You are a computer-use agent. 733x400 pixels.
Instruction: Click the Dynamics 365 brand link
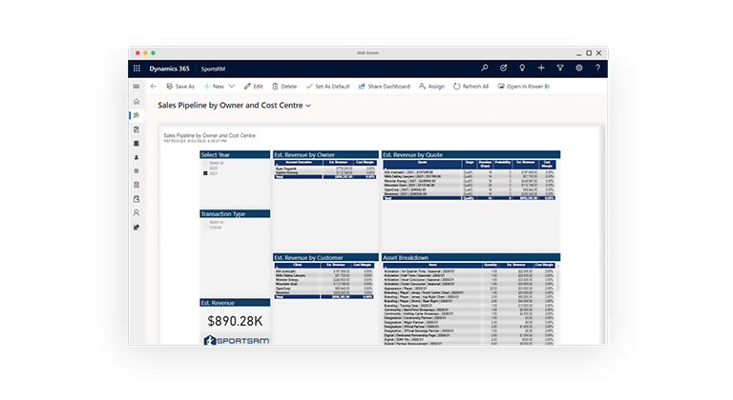(169, 69)
